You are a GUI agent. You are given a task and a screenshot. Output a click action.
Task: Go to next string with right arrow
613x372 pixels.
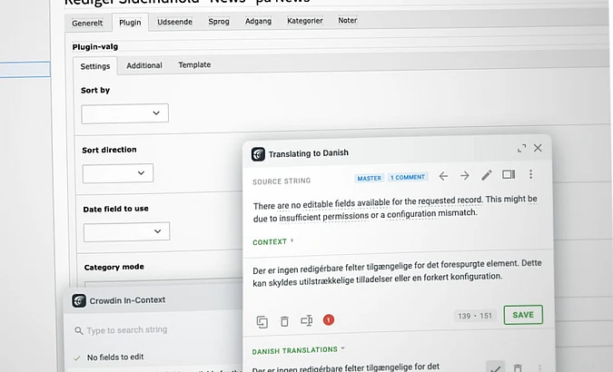tap(465, 176)
